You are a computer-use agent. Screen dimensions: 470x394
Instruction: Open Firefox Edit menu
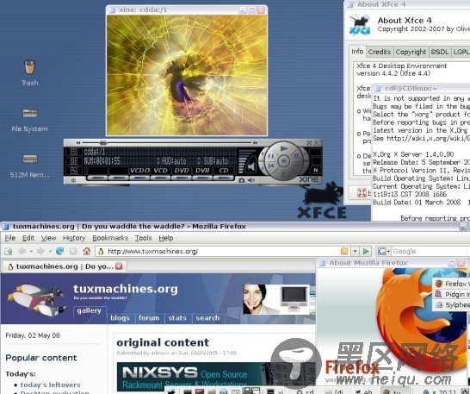click(28, 238)
